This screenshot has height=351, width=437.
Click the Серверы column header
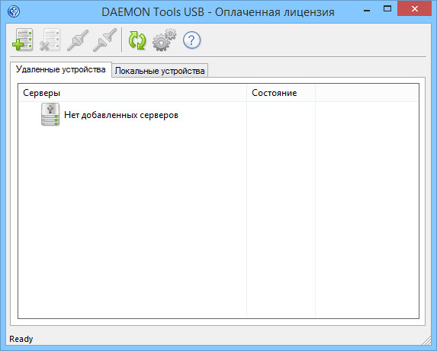point(133,93)
